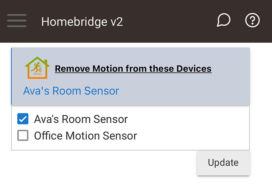Select the Office Motion Sensor label text
Screen dimensions: 272x184
click(86, 136)
